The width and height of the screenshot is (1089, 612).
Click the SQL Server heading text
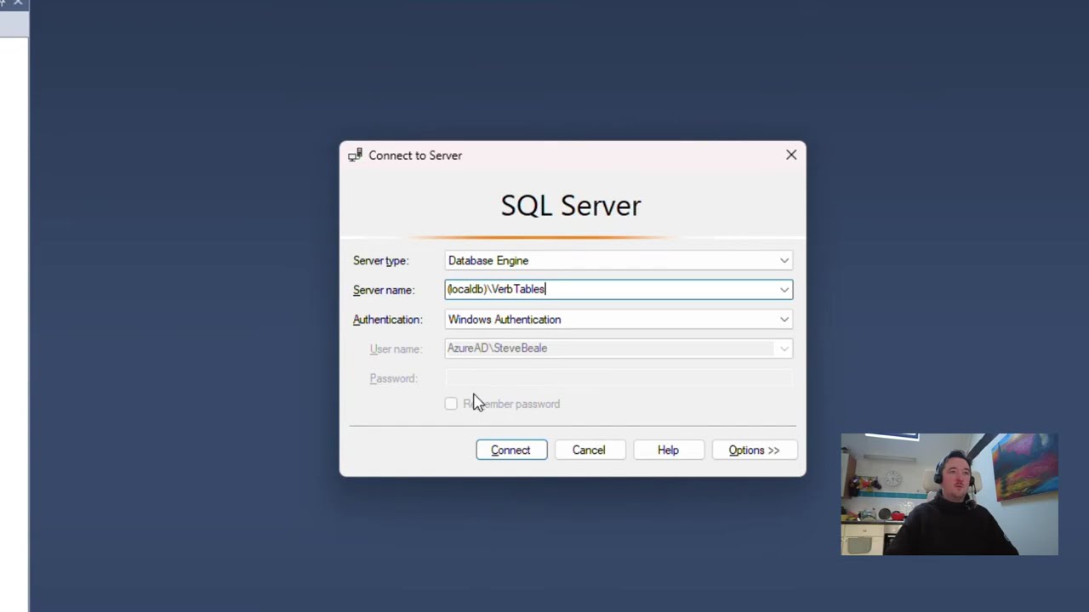pyautogui.click(x=571, y=206)
